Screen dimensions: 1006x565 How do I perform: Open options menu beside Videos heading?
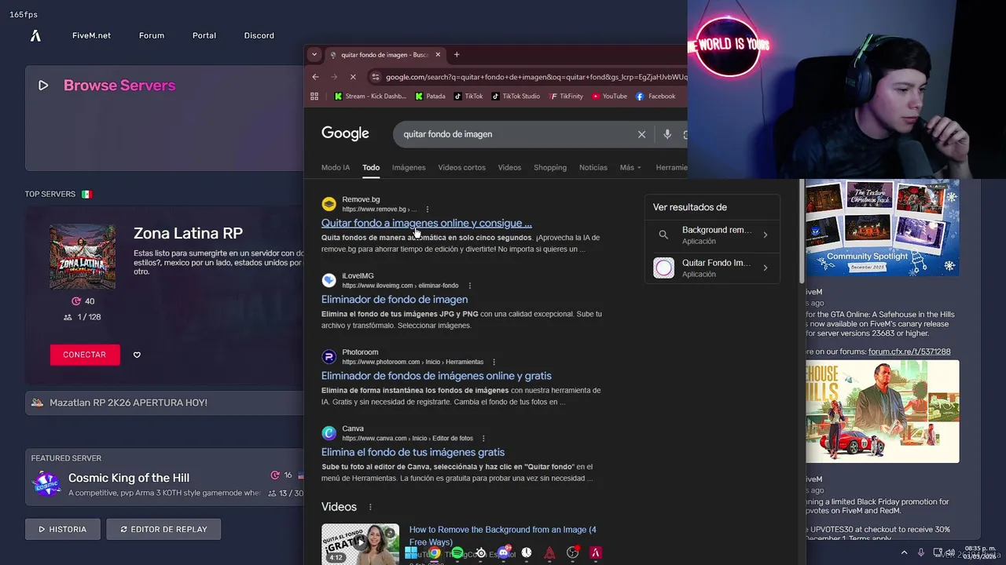click(x=370, y=507)
